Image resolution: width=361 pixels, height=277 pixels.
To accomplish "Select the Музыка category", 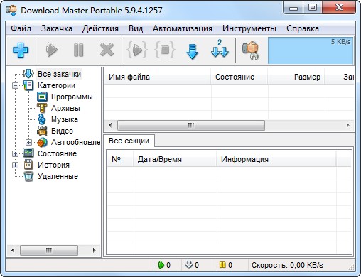I will pos(65,119).
